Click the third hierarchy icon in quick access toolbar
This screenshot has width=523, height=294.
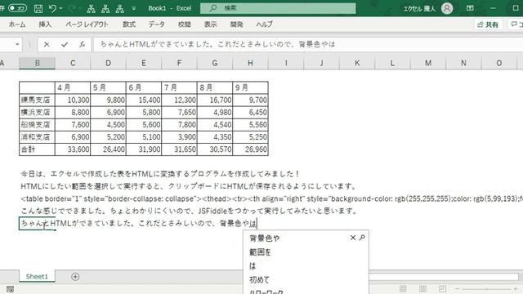[120, 9]
